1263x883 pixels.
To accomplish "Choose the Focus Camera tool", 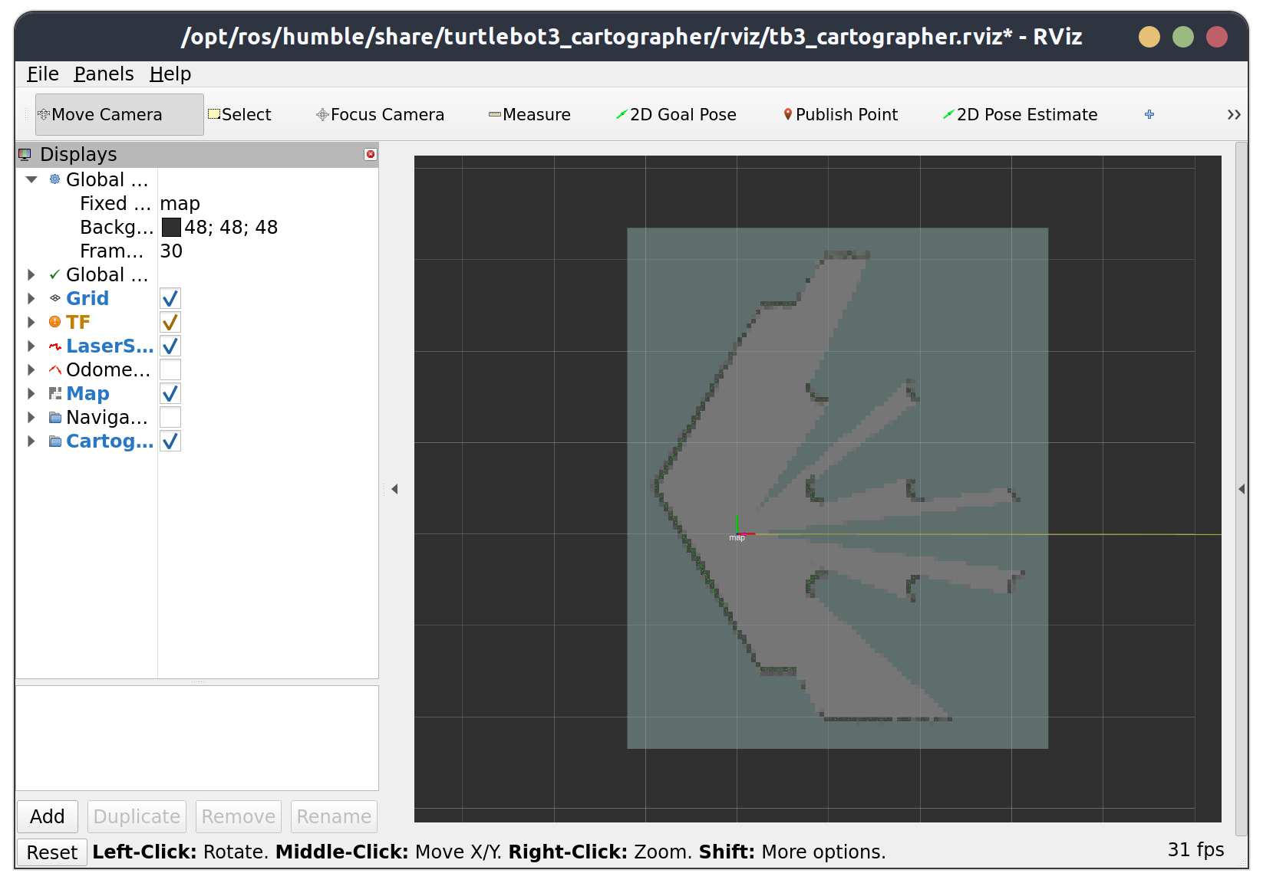I will coord(380,115).
